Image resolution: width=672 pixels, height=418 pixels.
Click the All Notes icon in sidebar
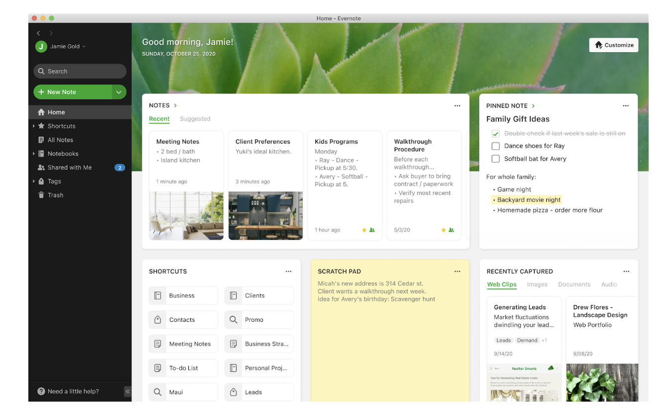(x=41, y=140)
